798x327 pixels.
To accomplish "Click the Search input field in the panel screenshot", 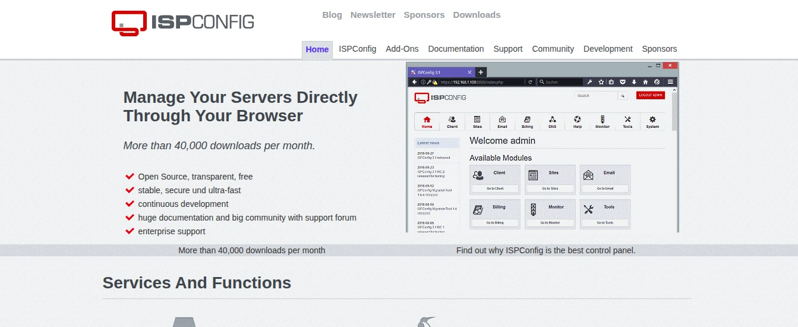I will 596,96.
